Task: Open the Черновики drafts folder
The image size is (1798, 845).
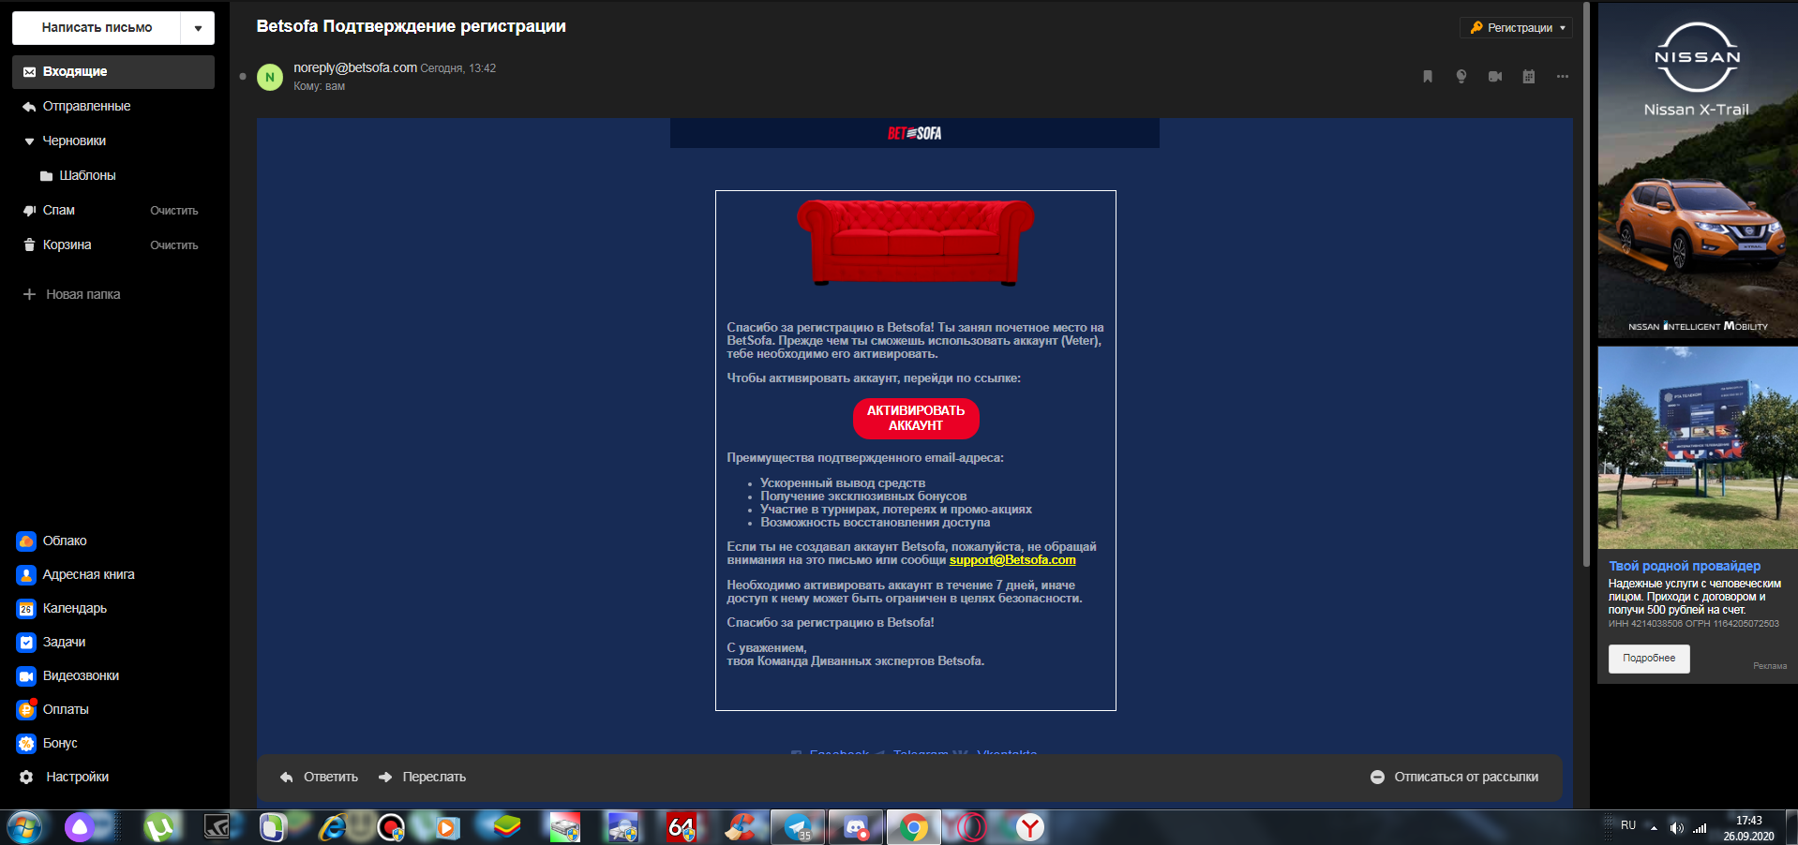Action: (75, 141)
